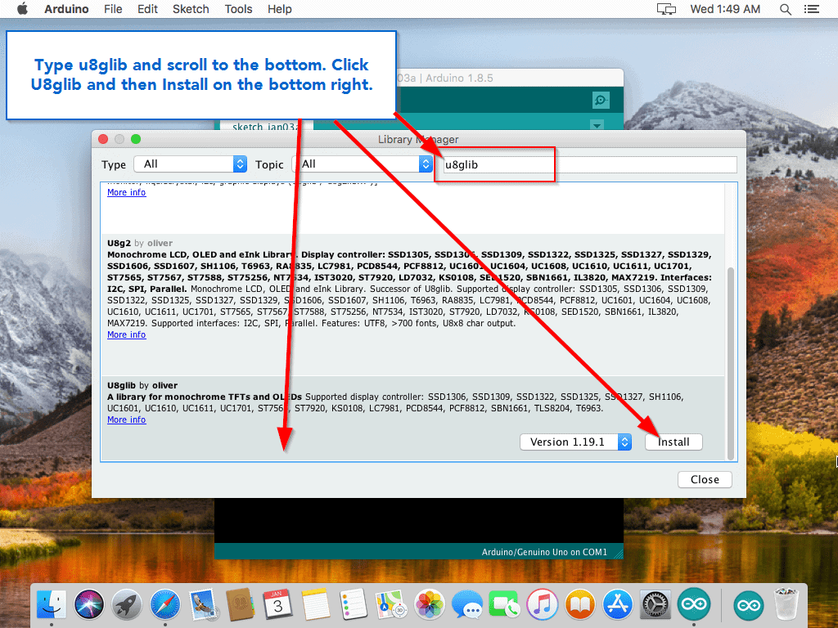Image resolution: width=838 pixels, height=628 pixels.
Task: Open running Arduino app left of dock divider
Action: 694,605
